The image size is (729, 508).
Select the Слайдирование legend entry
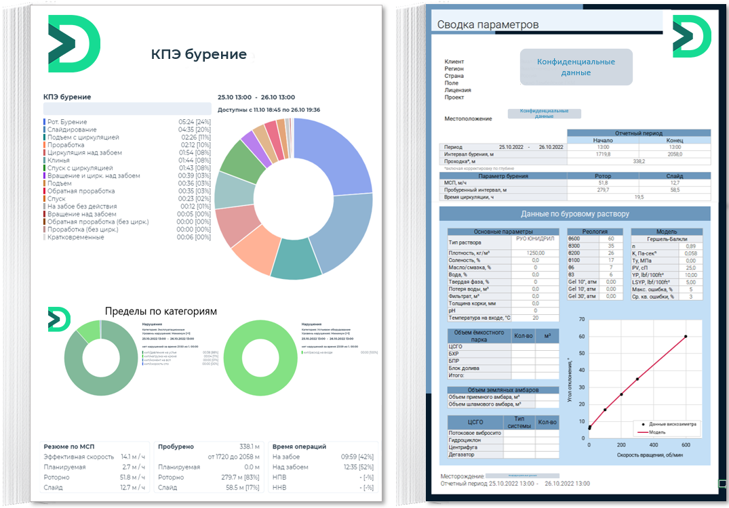pos(71,129)
